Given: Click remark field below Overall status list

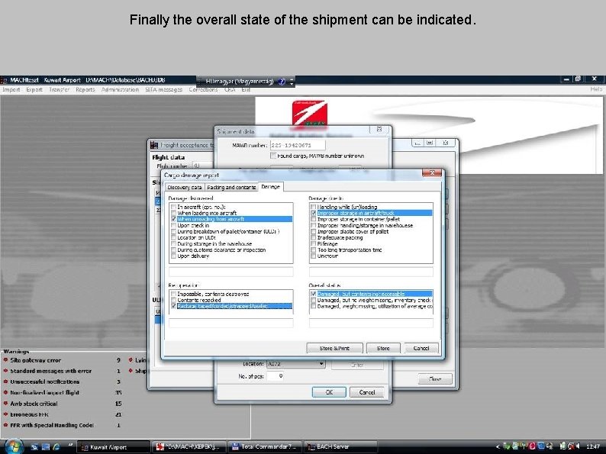Looking at the screenshot, I should [x=371, y=323].
